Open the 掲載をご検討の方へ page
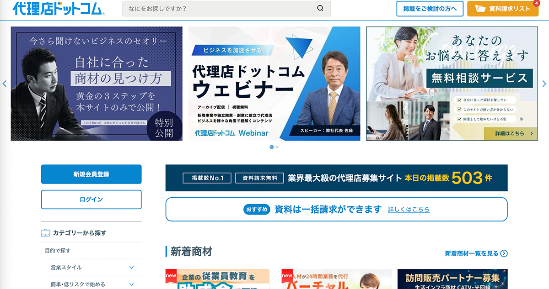 click(430, 9)
